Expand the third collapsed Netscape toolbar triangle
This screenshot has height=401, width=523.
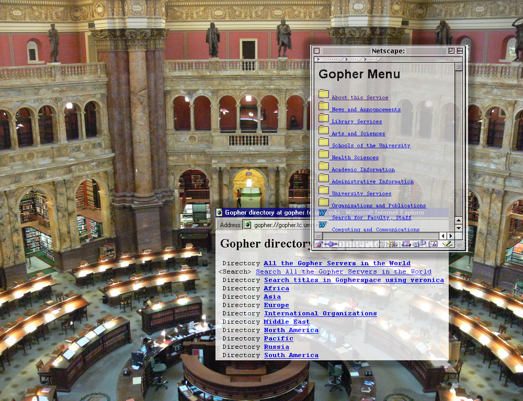click(366, 60)
